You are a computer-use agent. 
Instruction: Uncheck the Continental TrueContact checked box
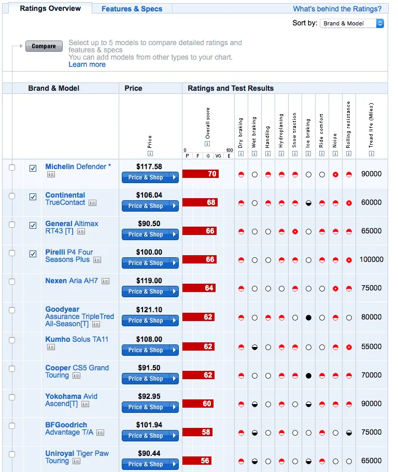pos(33,197)
